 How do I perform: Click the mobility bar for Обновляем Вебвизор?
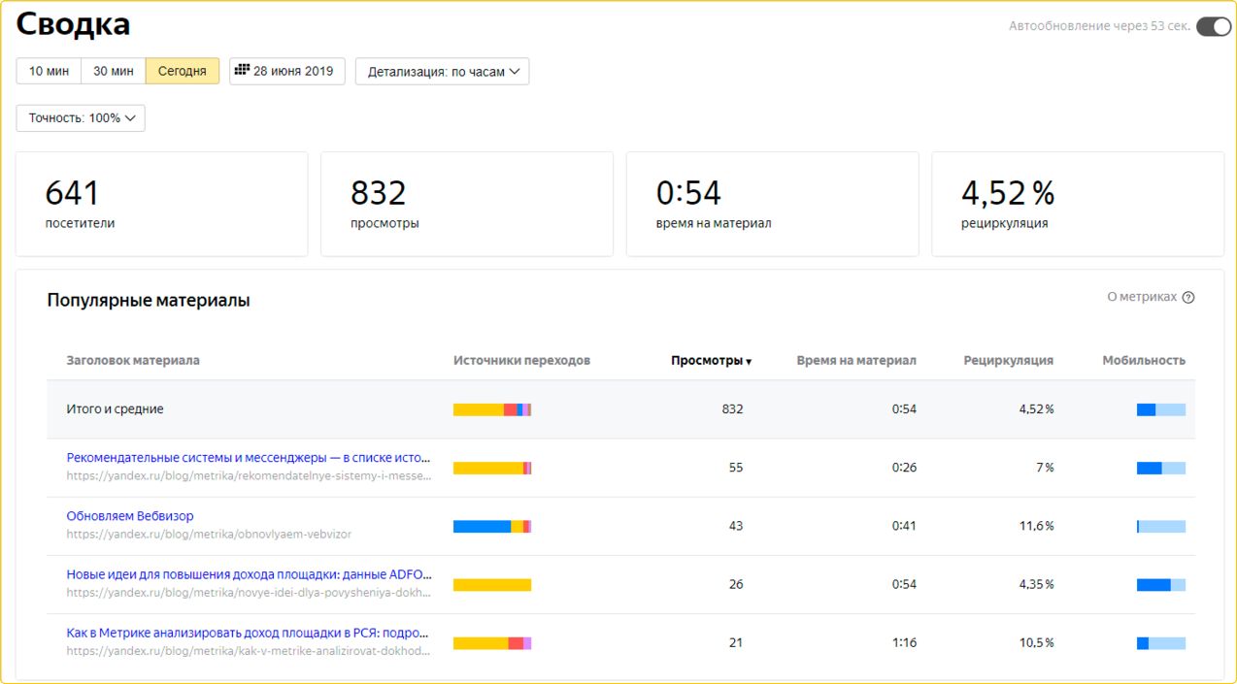[1160, 526]
